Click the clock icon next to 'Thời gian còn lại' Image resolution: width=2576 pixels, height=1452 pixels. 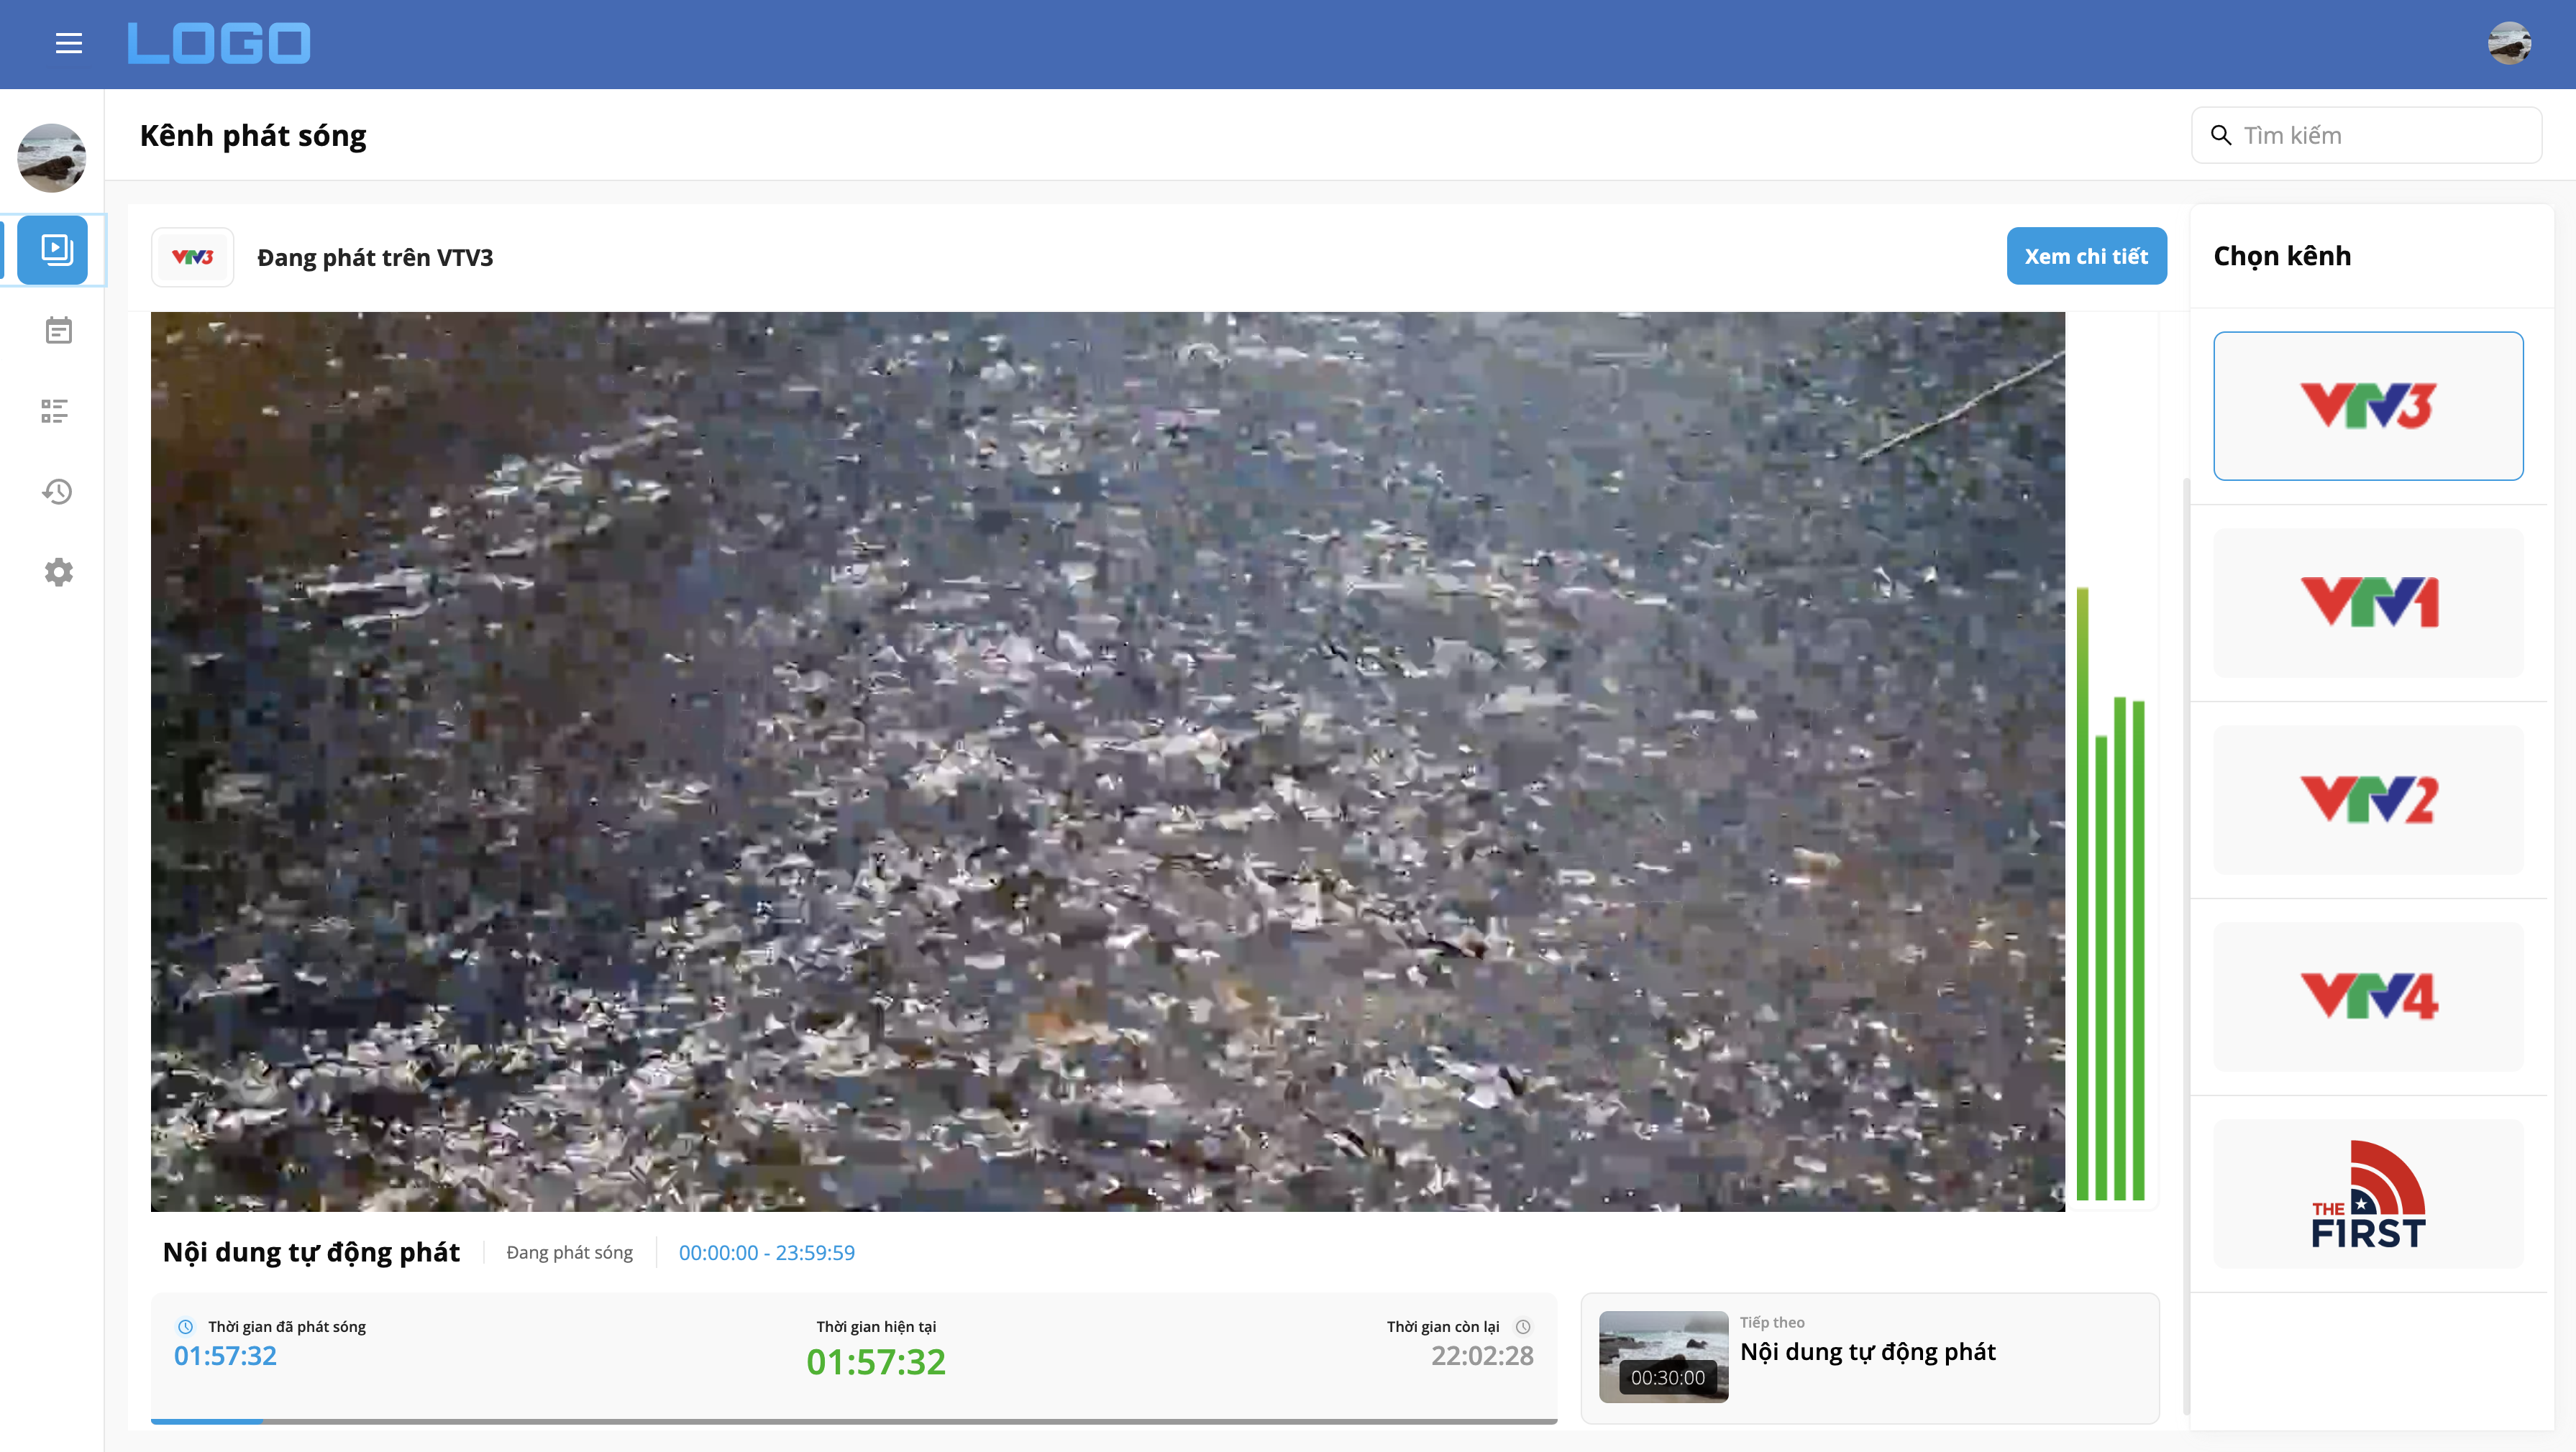coord(1524,1326)
